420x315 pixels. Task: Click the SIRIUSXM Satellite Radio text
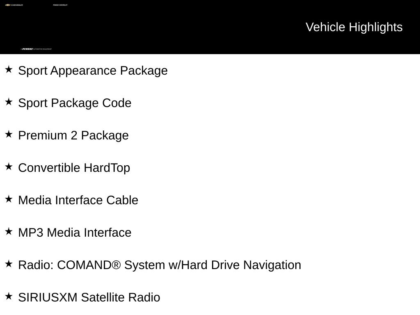coord(89,297)
